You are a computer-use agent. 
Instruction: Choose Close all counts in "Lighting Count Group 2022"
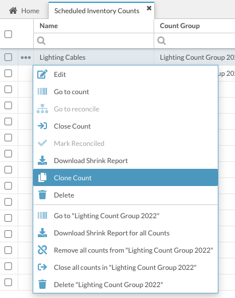pos(126,268)
